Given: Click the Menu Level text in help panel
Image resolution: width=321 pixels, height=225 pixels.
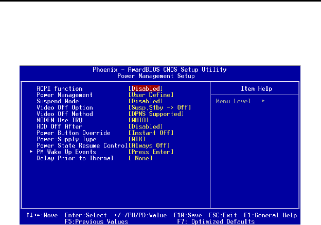Looking at the screenshot, I should point(233,101).
